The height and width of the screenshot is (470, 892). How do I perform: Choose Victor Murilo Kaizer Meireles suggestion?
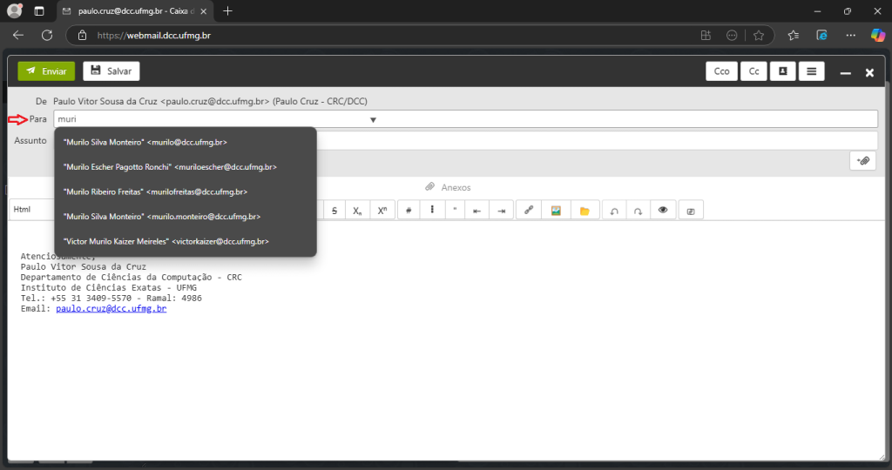pyautogui.click(x=166, y=241)
